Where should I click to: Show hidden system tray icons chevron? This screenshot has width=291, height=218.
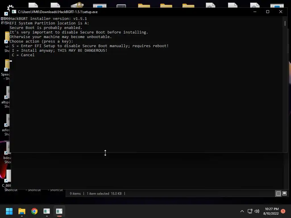pyautogui.click(x=242, y=211)
